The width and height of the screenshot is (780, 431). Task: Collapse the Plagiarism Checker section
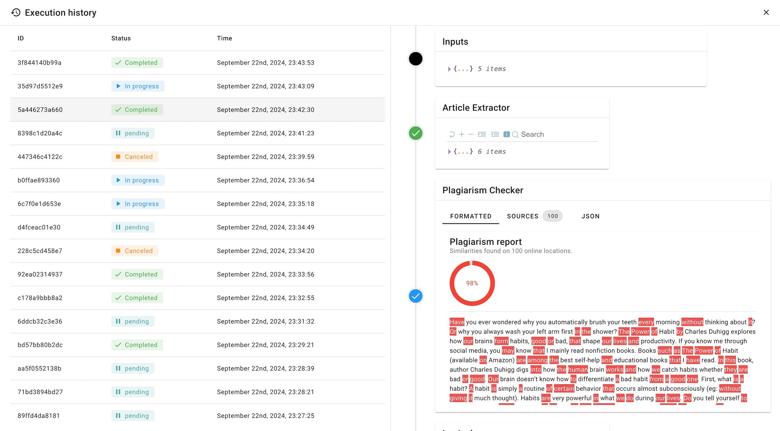pyautogui.click(x=483, y=190)
